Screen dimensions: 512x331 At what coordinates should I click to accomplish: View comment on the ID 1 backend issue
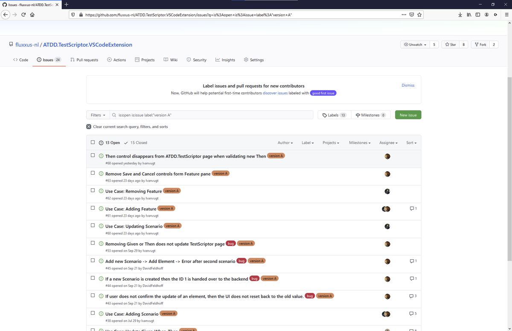coord(413,278)
